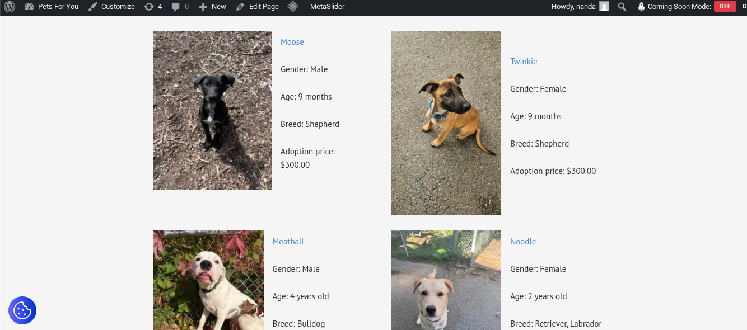Open the admin bar search icon

pyautogui.click(x=622, y=7)
